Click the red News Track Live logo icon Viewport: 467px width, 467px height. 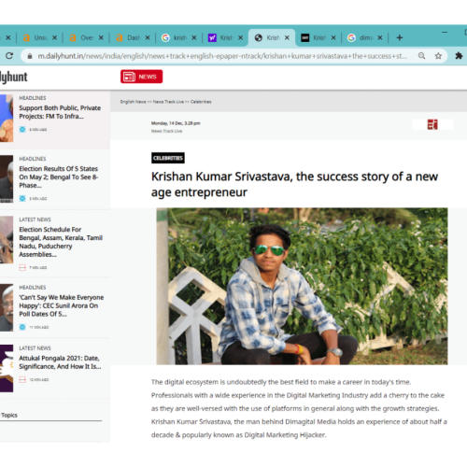(432, 124)
